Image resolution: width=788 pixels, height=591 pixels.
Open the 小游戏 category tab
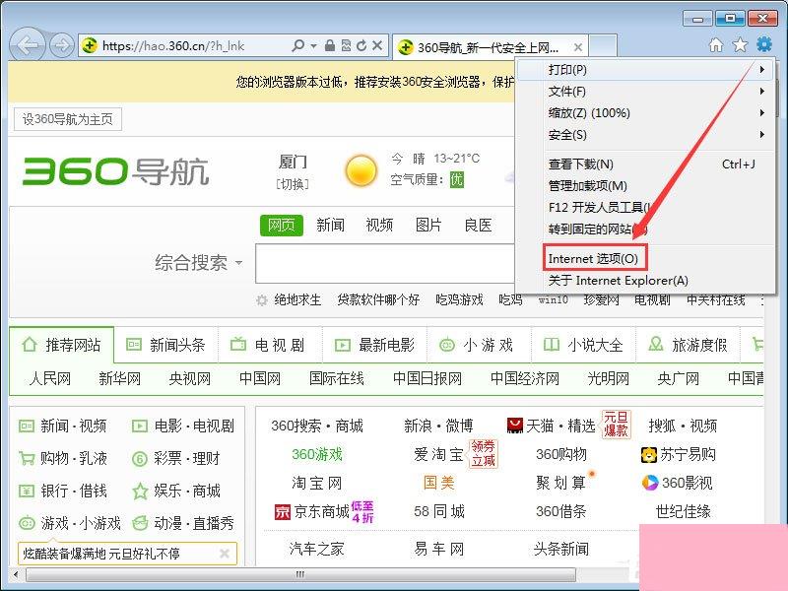(477, 345)
